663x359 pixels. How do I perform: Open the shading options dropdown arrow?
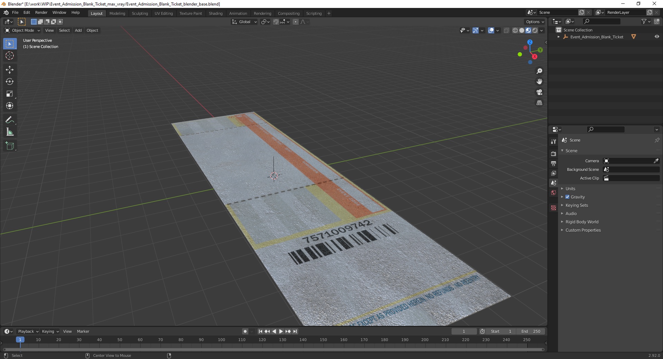coord(541,30)
